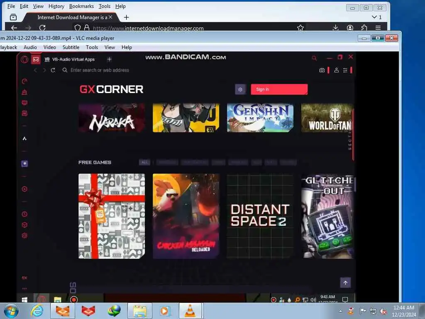Open VLC's Video menu
Image resolution: width=425 pixels, height=319 pixels.
point(50,47)
